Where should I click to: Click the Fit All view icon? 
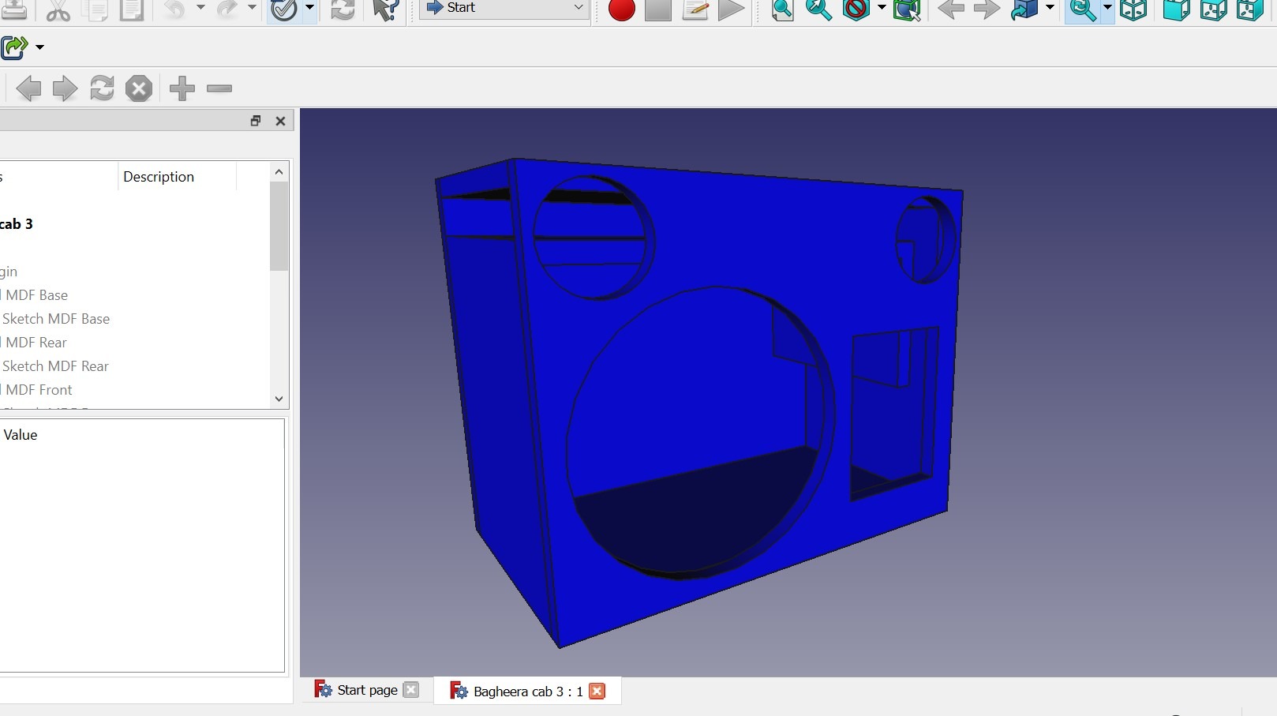pyautogui.click(x=782, y=9)
